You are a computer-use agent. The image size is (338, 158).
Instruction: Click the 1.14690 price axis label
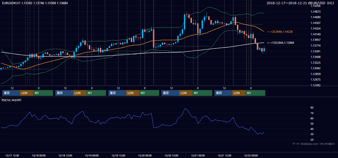point(316,17)
